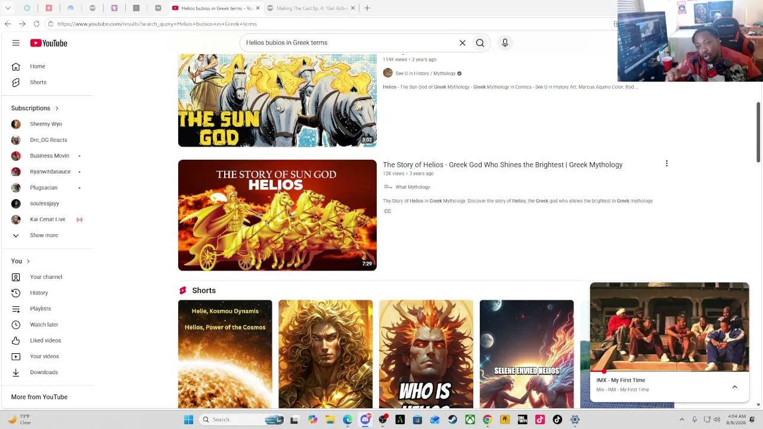Reload the current page
The image size is (763, 429).
click(x=36, y=24)
